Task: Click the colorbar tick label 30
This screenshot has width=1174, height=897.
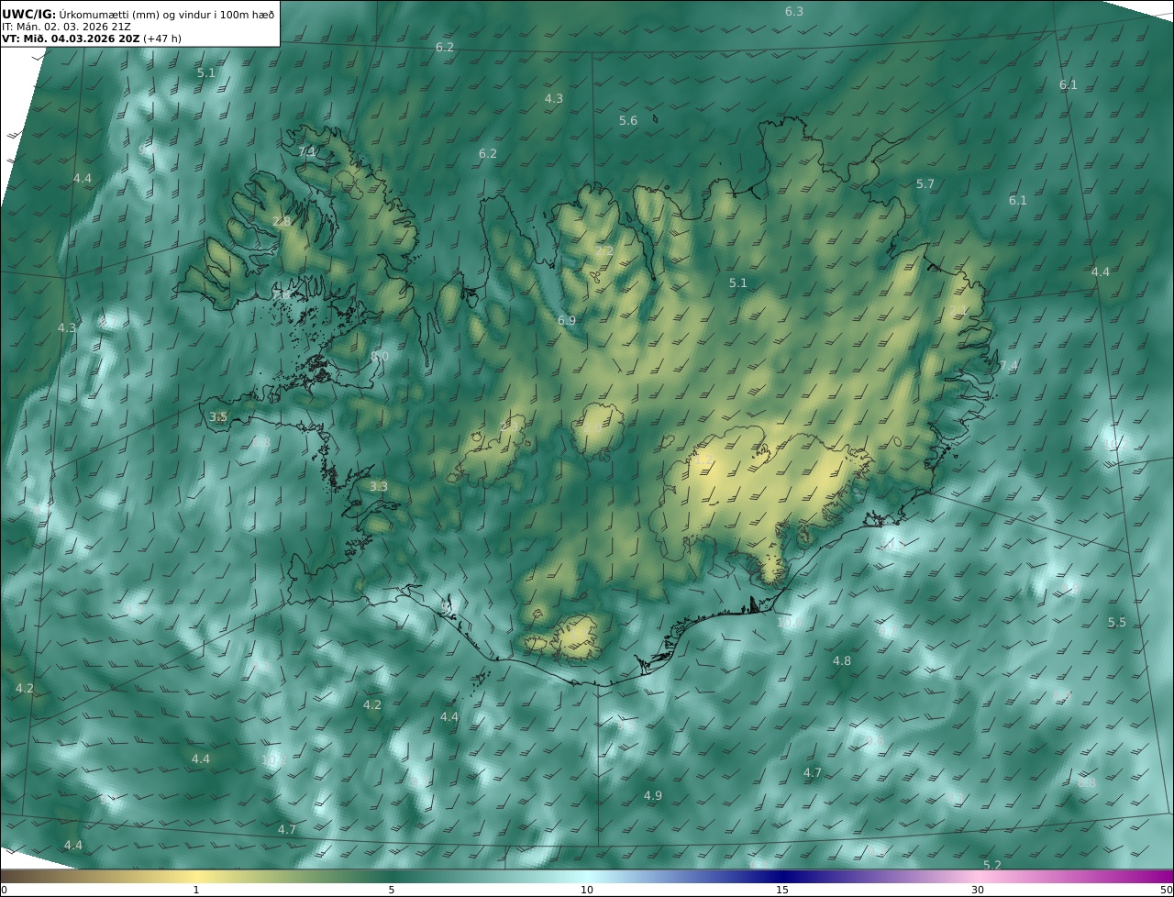Action: click(x=978, y=890)
